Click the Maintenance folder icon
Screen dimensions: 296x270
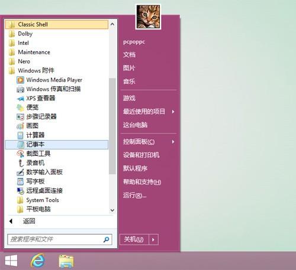click(x=12, y=53)
